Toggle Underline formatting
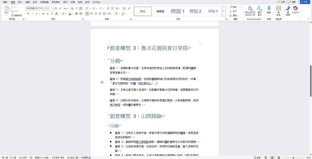Image resolution: width=312 pixels, height=159 pixels. point(36,14)
